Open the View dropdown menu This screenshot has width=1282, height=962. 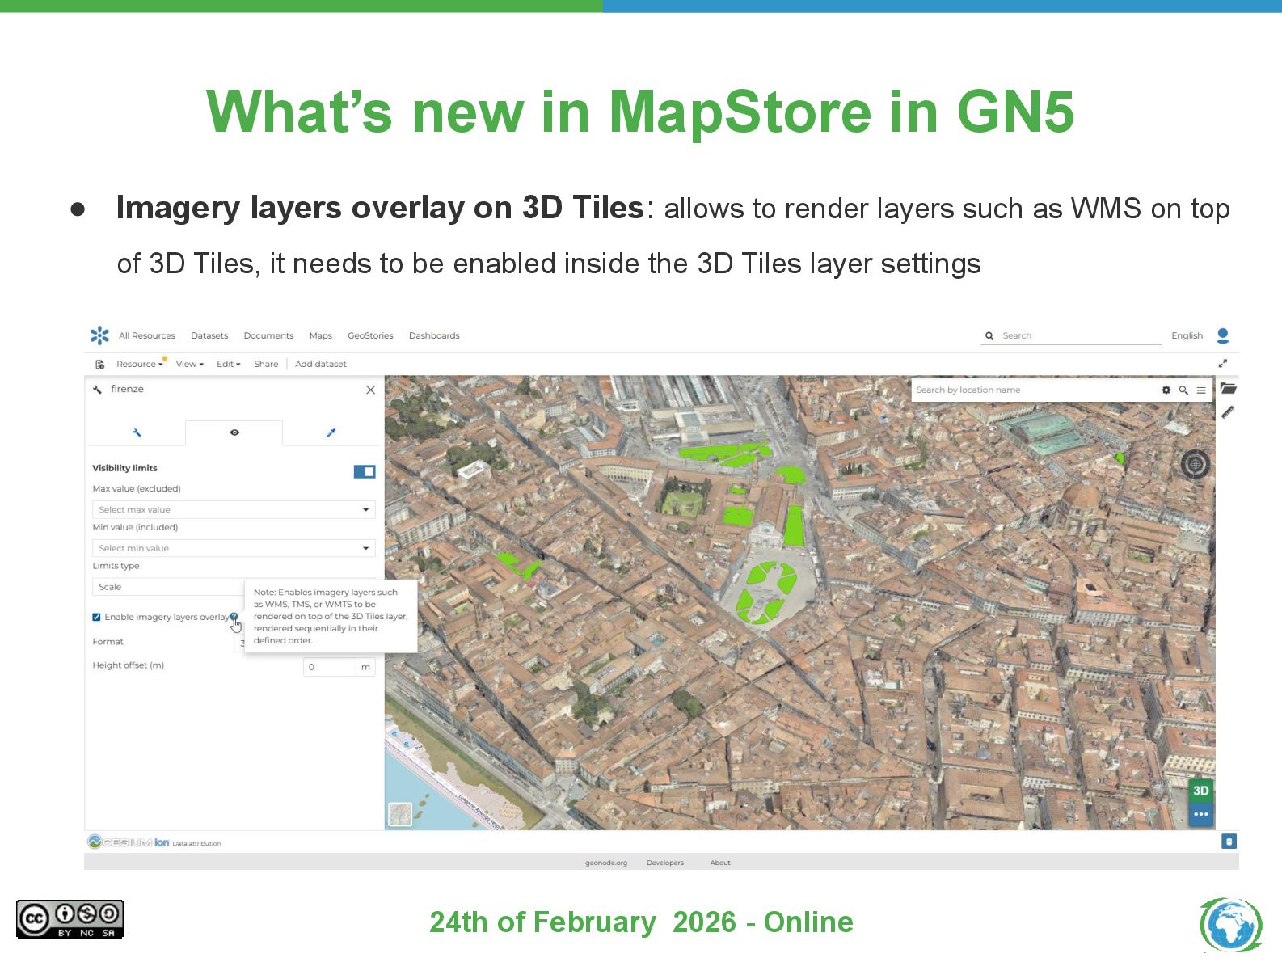click(190, 364)
